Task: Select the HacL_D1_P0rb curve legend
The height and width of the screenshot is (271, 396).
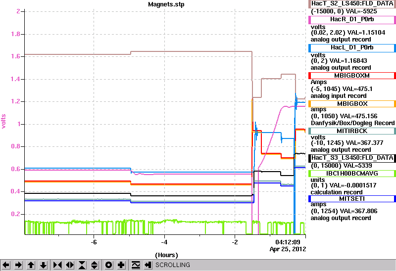Action: (352, 47)
